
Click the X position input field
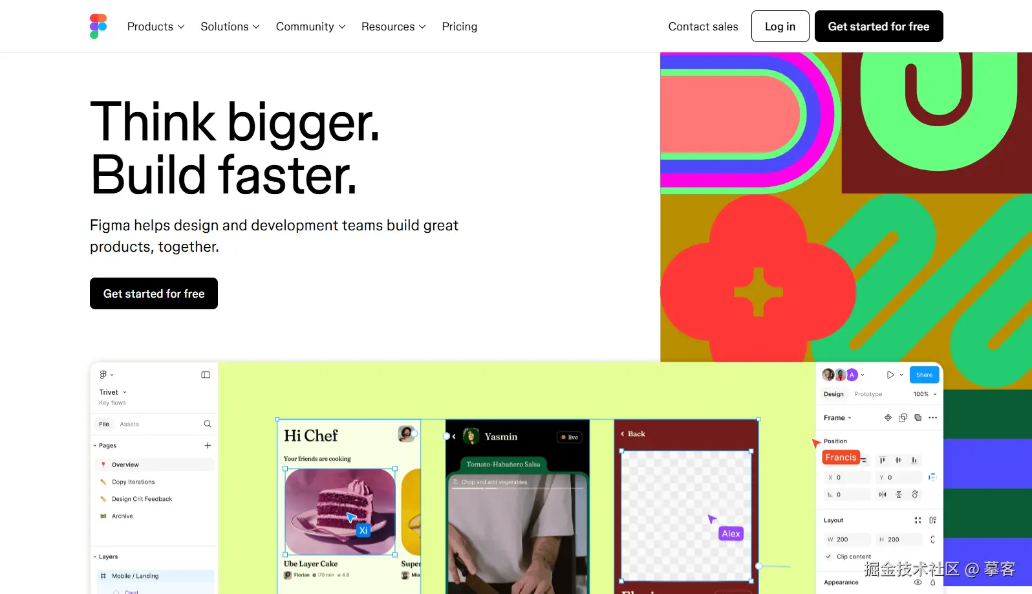[x=847, y=478]
